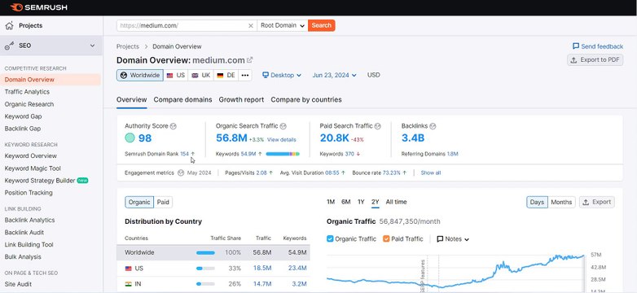Click Export to PDF button

[595, 60]
